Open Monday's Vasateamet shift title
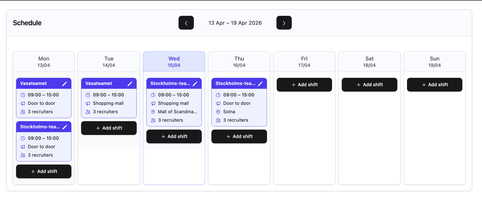 click(33, 83)
